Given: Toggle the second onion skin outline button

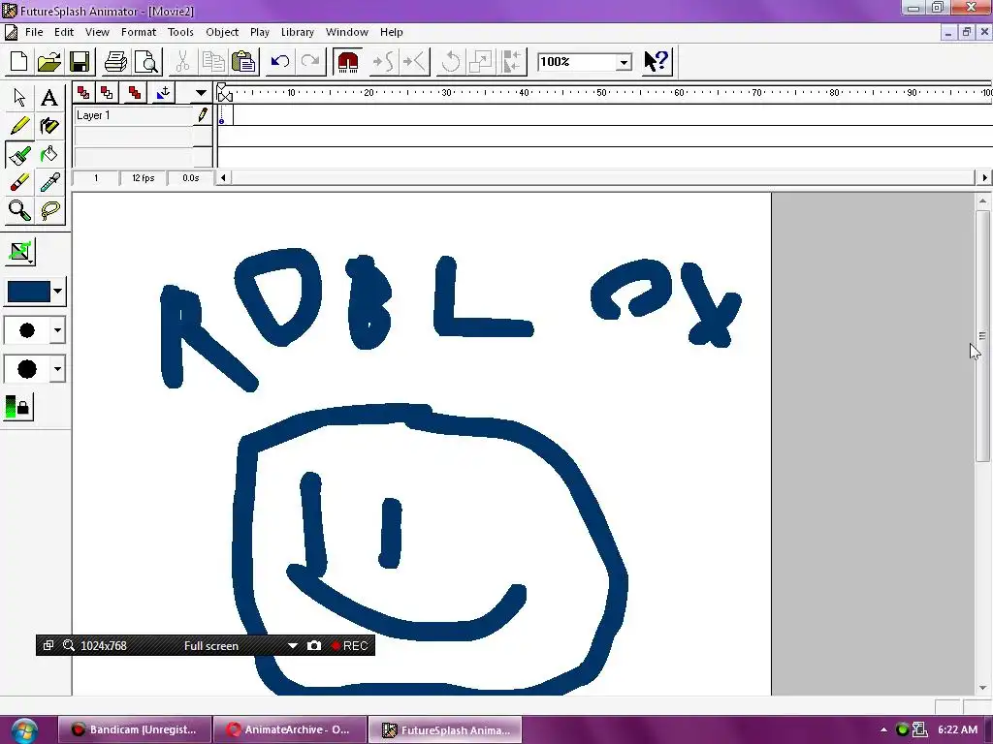Looking at the screenshot, I should [x=107, y=93].
